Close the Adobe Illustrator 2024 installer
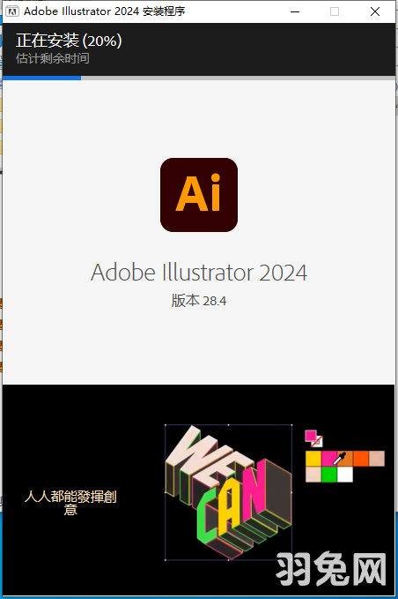398x599 pixels. pyautogui.click(x=375, y=11)
